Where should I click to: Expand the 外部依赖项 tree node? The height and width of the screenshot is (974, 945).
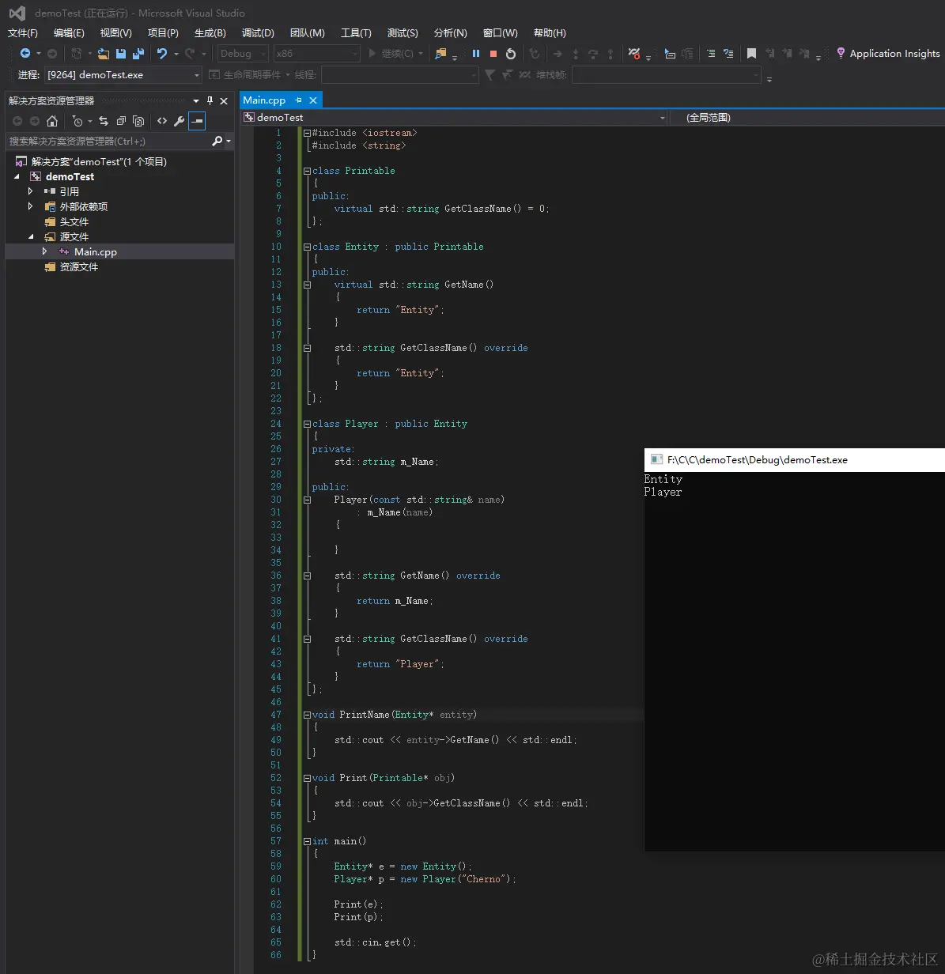click(31, 206)
